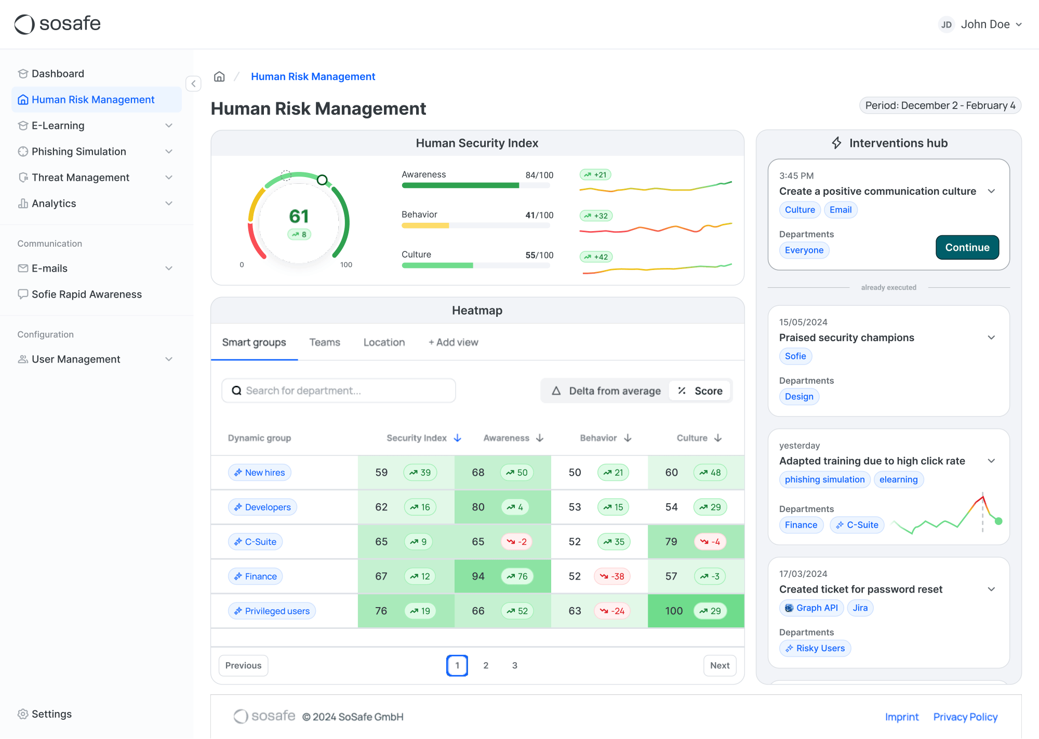
Task: Sort by Behavior arrow icon
Action: click(x=628, y=438)
